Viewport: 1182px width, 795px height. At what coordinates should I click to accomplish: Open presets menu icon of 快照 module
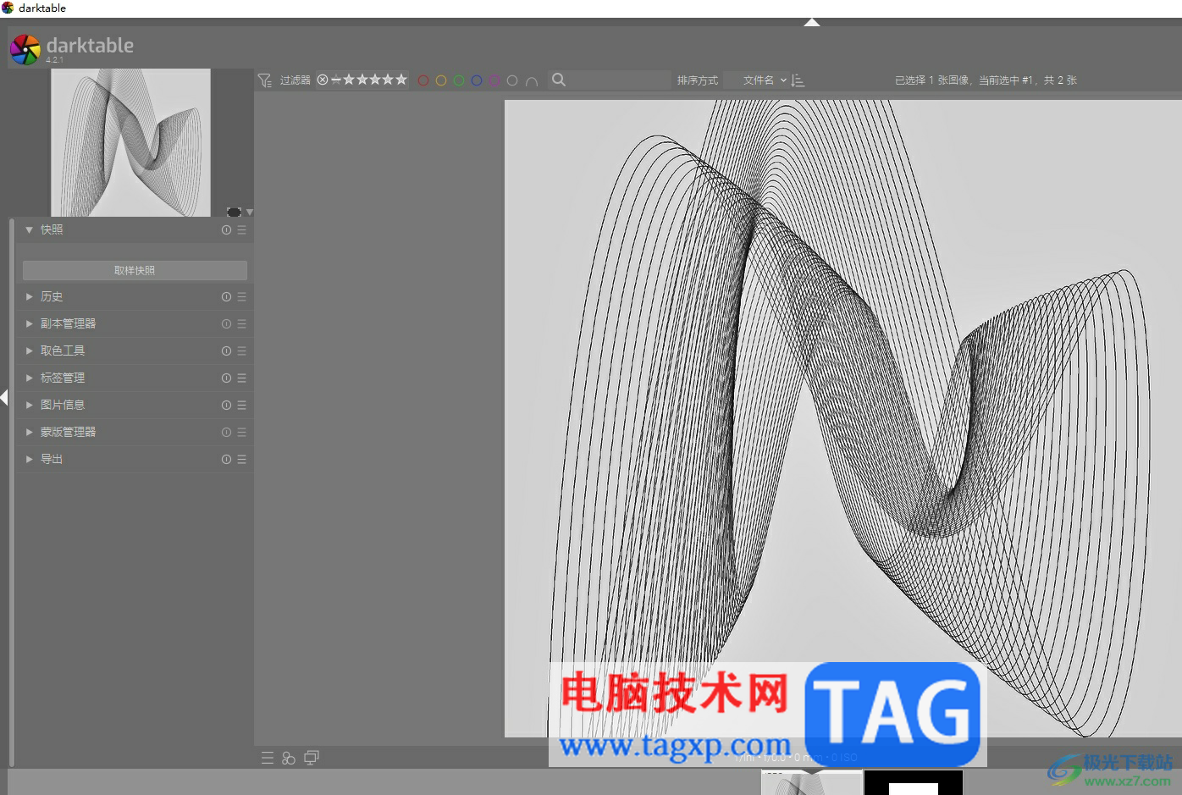(241, 229)
